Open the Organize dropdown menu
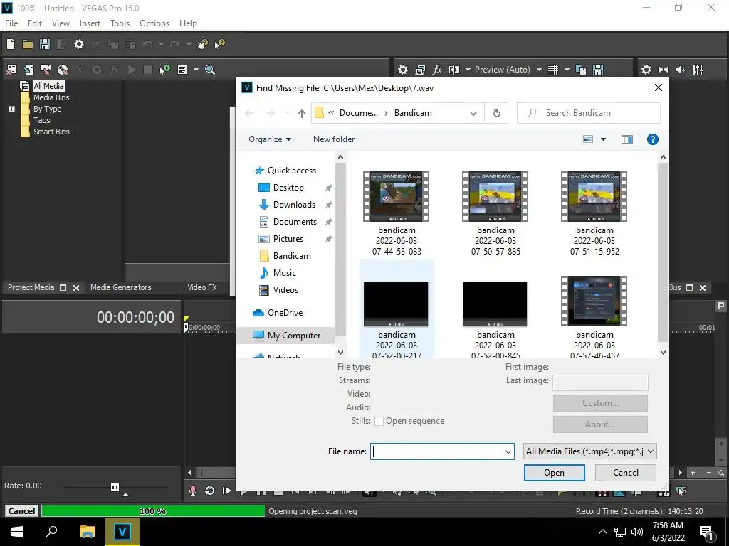The height and width of the screenshot is (546, 729). [x=270, y=139]
